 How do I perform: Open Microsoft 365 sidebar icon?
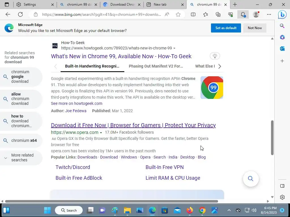pos(282,37)
